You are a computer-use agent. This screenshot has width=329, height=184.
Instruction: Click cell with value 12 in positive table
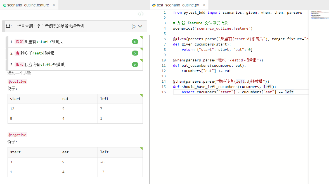[x=12, y=109]
